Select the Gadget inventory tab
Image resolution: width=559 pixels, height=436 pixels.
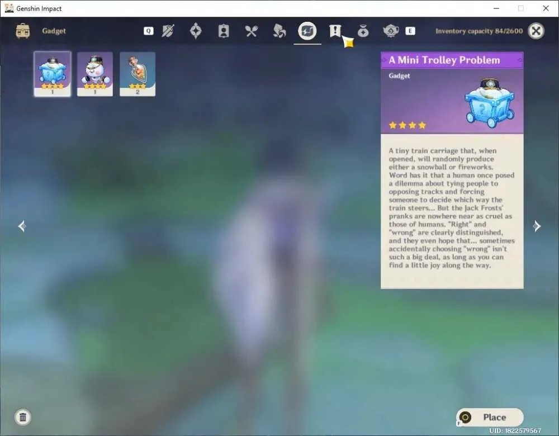pos(307,31)
